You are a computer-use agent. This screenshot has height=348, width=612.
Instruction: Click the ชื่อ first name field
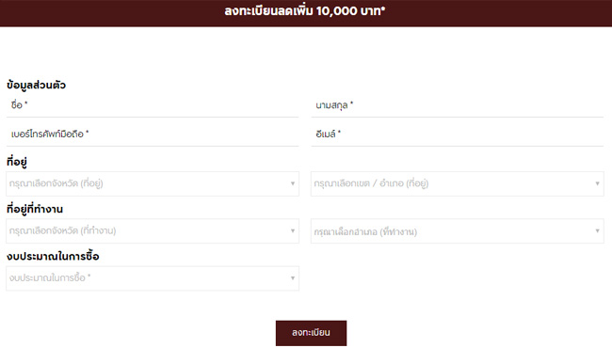point(153,105)
